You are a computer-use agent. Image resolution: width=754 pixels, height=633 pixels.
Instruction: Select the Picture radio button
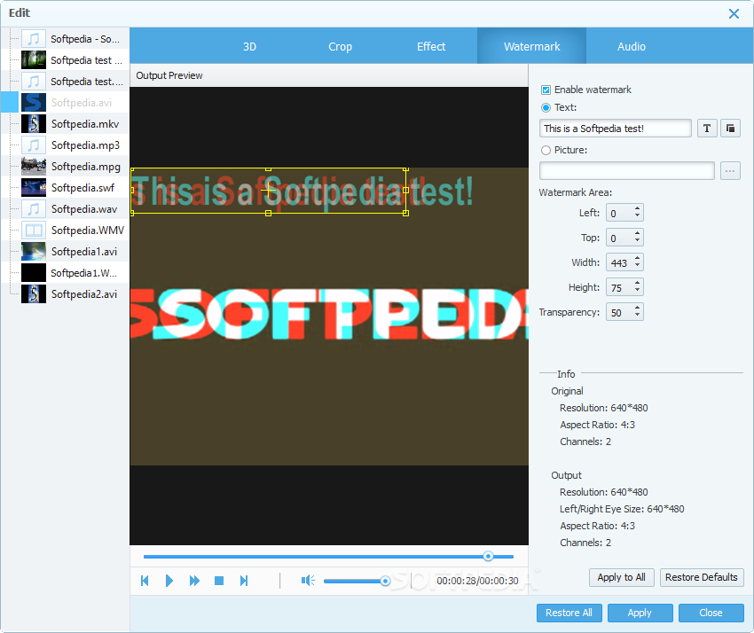[546, 150]
